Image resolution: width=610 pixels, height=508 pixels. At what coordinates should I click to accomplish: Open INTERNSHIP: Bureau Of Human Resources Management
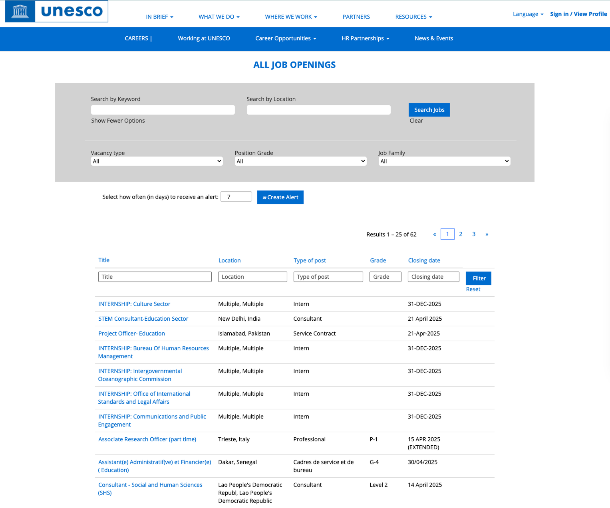pyautogui.click(x=153, y=352)
